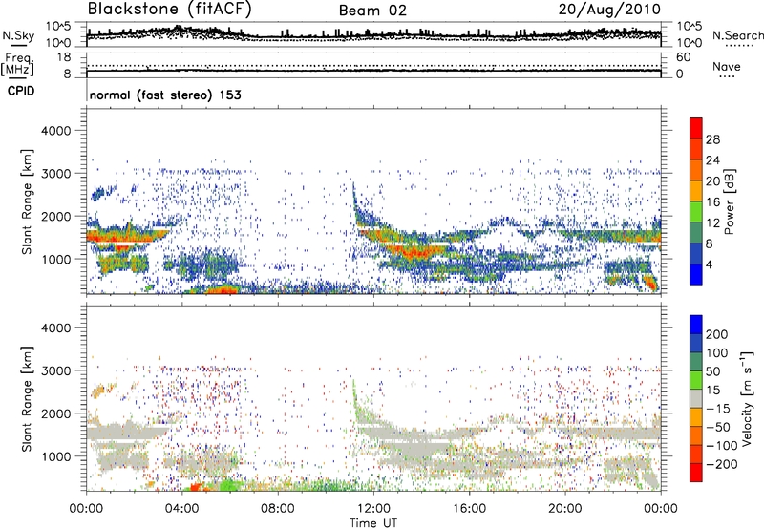This screenshot has height=529, width=764.
Task: Click the '20:00' time axis label
Action: click(x=564, y=509)
